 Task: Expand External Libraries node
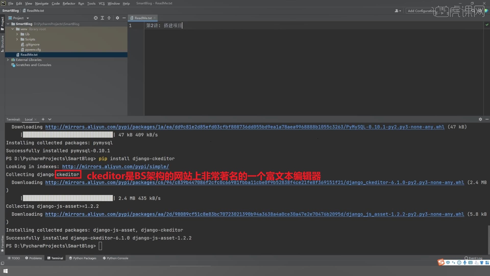tap(8, 60)
